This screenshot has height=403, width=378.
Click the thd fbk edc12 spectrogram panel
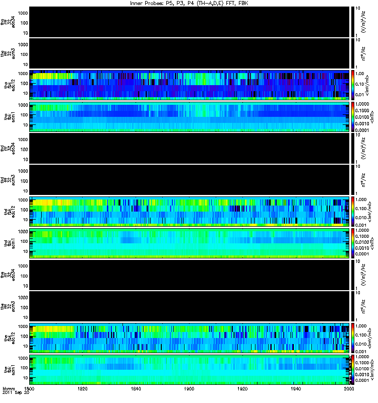tap(190, 212)
